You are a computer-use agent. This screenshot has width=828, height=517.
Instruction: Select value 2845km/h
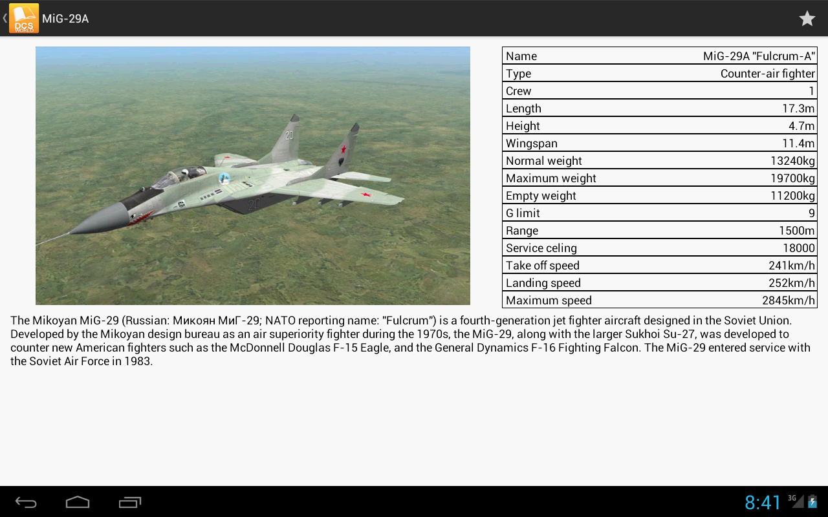point(789,301)
